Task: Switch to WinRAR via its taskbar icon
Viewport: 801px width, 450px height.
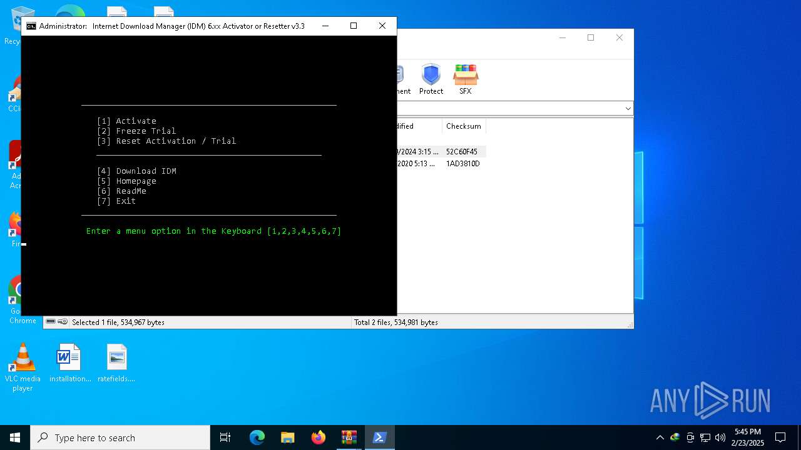Action: click(349, 437)
